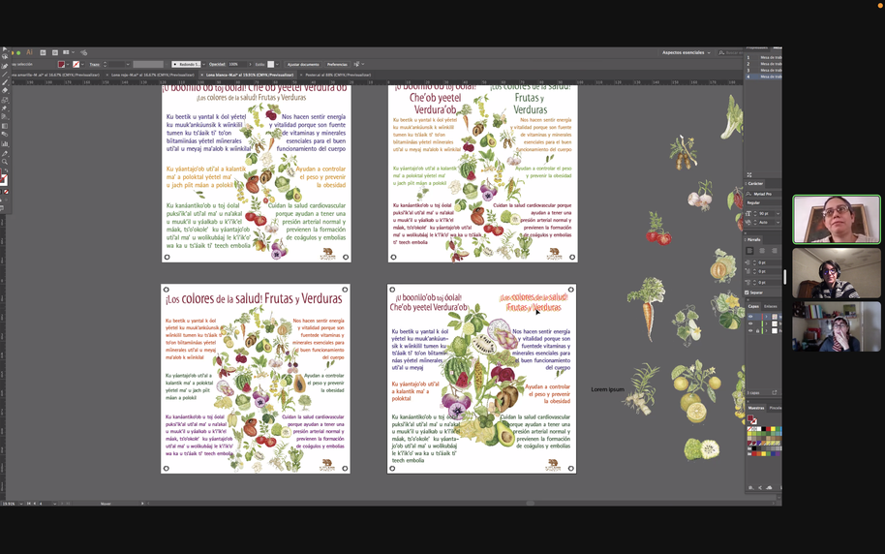This screenshot has width=885, height=554.
Task: Expand the second layer disclosure arrow
Action: (x=767, y=323)
